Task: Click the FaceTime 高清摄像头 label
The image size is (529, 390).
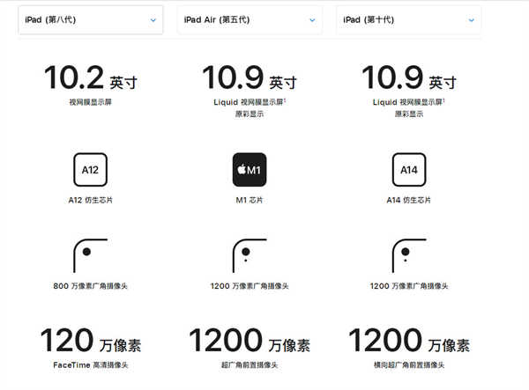Action: pos(91,365)
